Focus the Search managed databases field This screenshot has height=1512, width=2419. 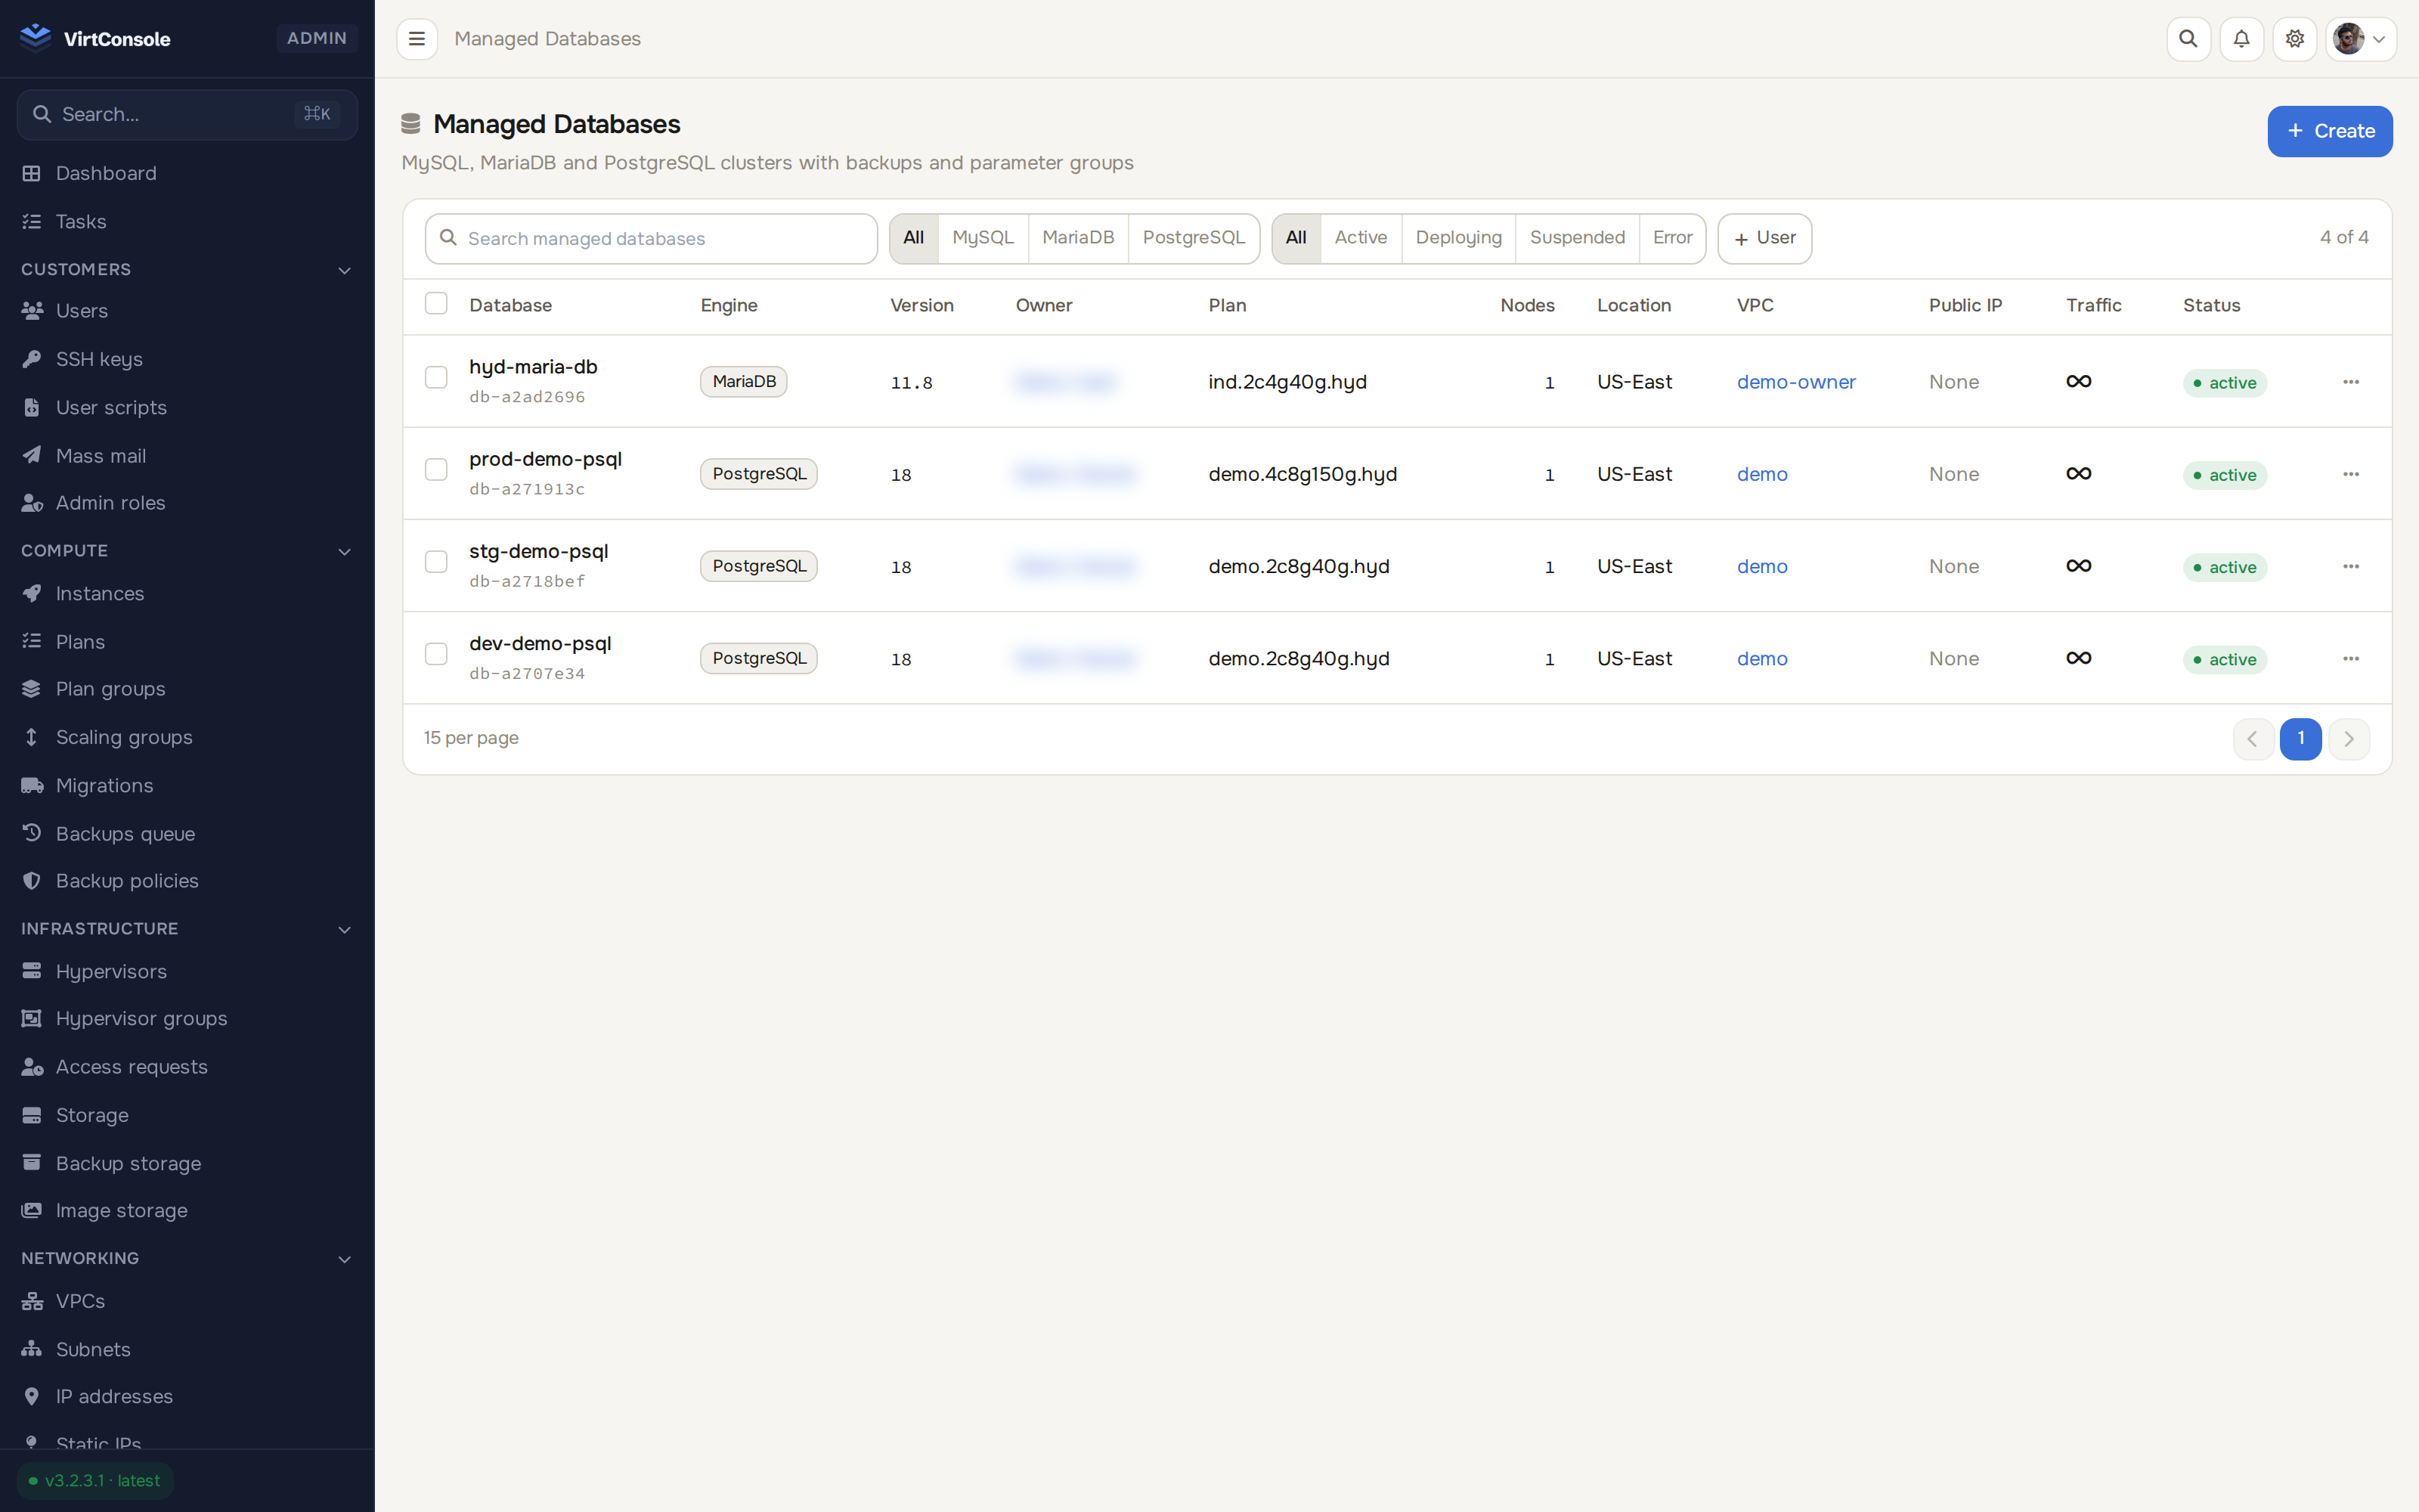tap(651, 238)
